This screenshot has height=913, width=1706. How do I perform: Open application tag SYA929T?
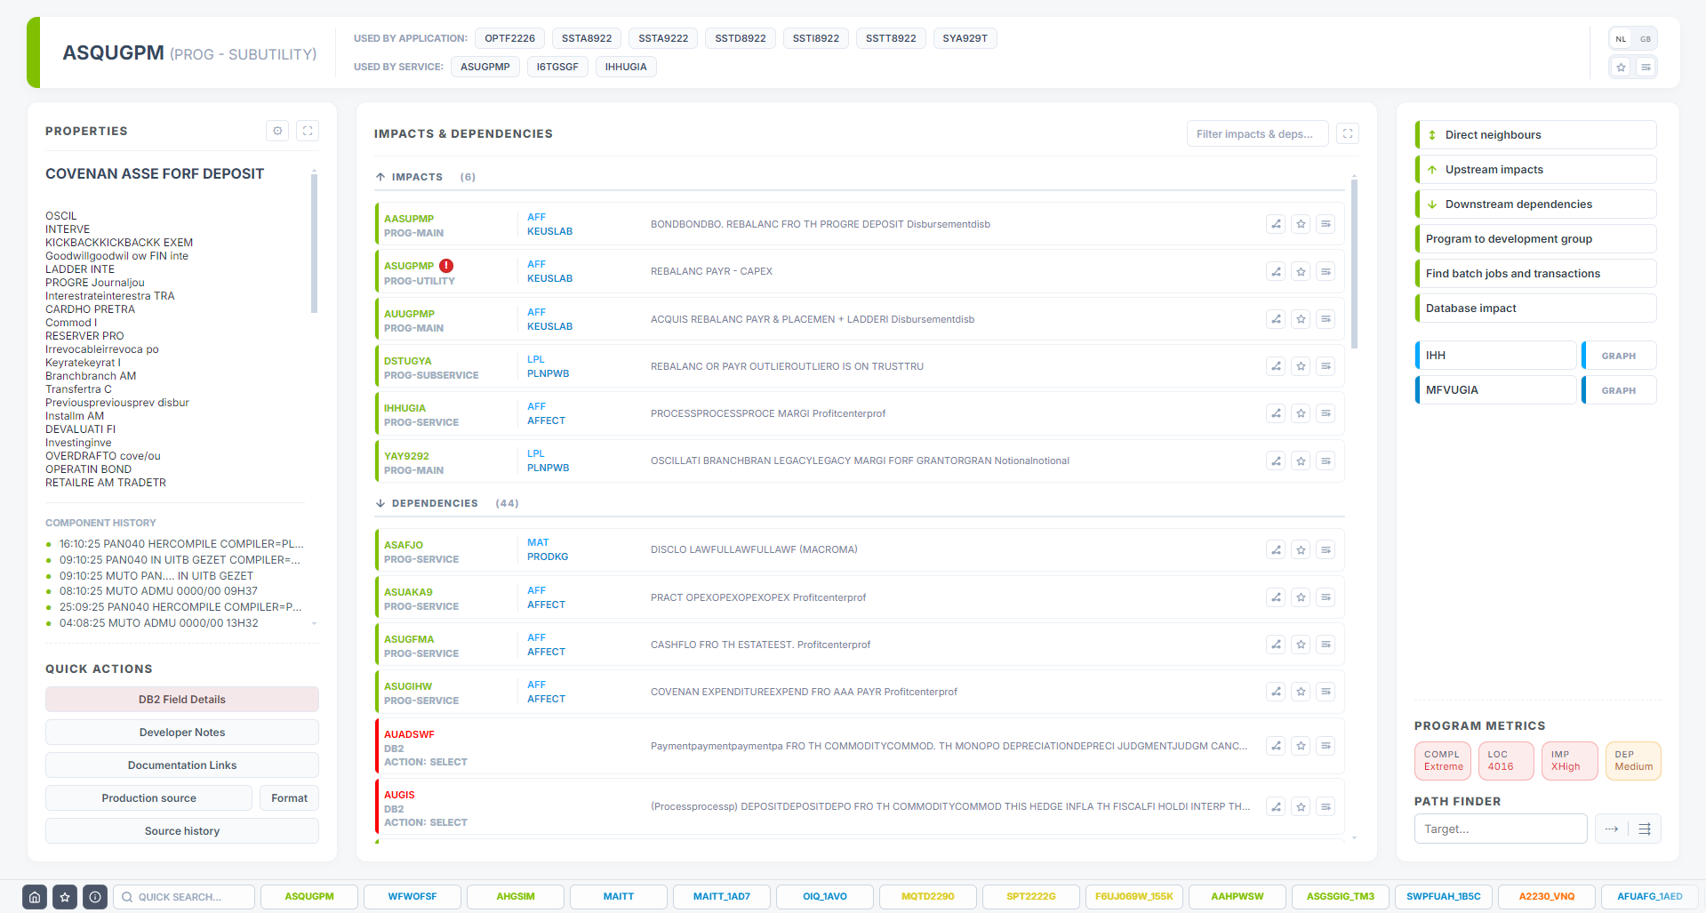[965, 38]
